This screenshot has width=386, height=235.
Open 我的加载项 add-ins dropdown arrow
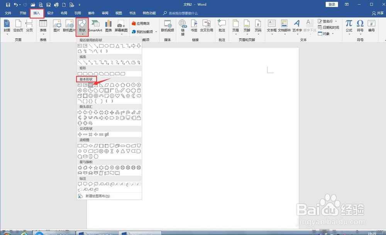pos(156,32)
